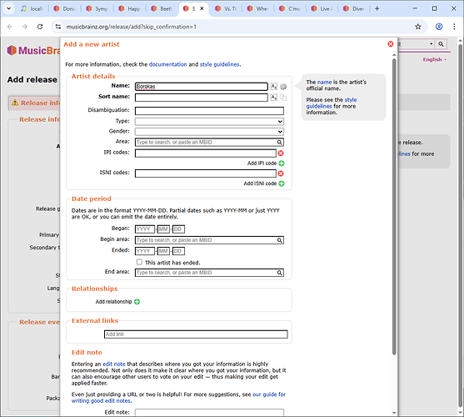The width and height of the screenshot is (464, 417).
Task: Copy name to sort name icon
Action: point(283,98)
